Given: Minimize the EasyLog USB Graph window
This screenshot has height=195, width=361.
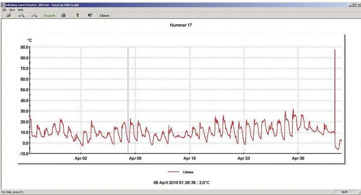Looking at the screenshot, I should pyautogui.click(x=350, y=4).
